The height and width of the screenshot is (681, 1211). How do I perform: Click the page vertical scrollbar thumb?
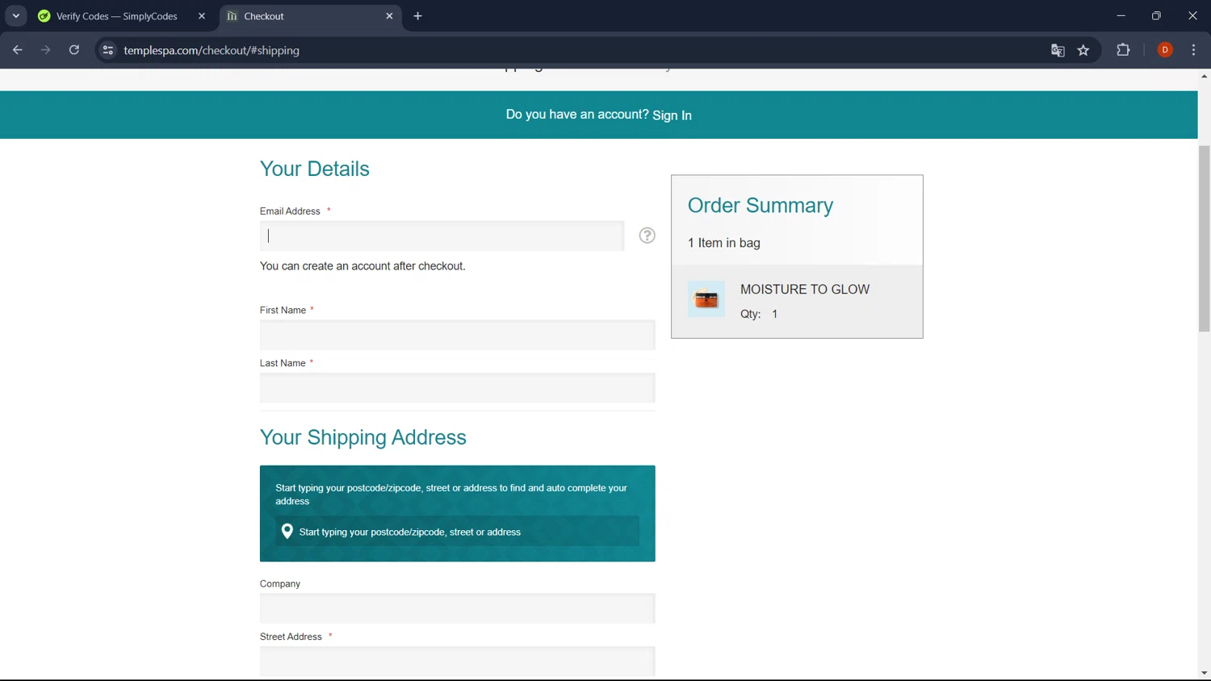pos(1204,239)
